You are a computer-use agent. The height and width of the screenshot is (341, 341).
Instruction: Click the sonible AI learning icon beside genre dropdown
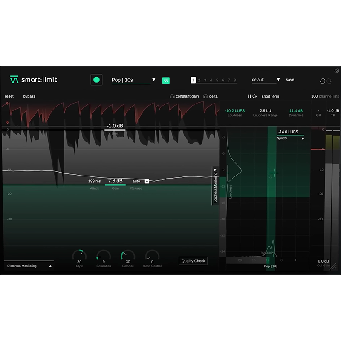coord(165,80)
